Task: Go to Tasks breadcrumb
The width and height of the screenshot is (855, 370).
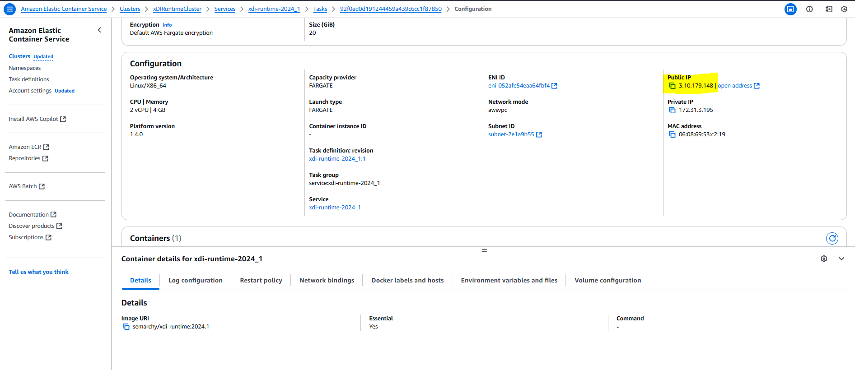Action: click(320, 9)
